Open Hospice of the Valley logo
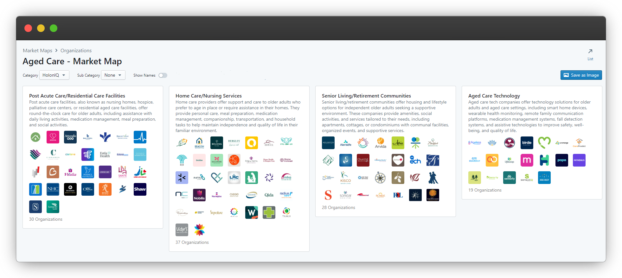Viewport: 622px width, 278px height. [x=88, y=172]
